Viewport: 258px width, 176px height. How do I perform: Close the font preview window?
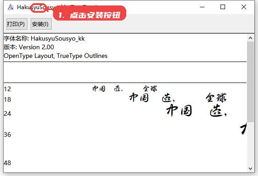(x=244, y=7)
